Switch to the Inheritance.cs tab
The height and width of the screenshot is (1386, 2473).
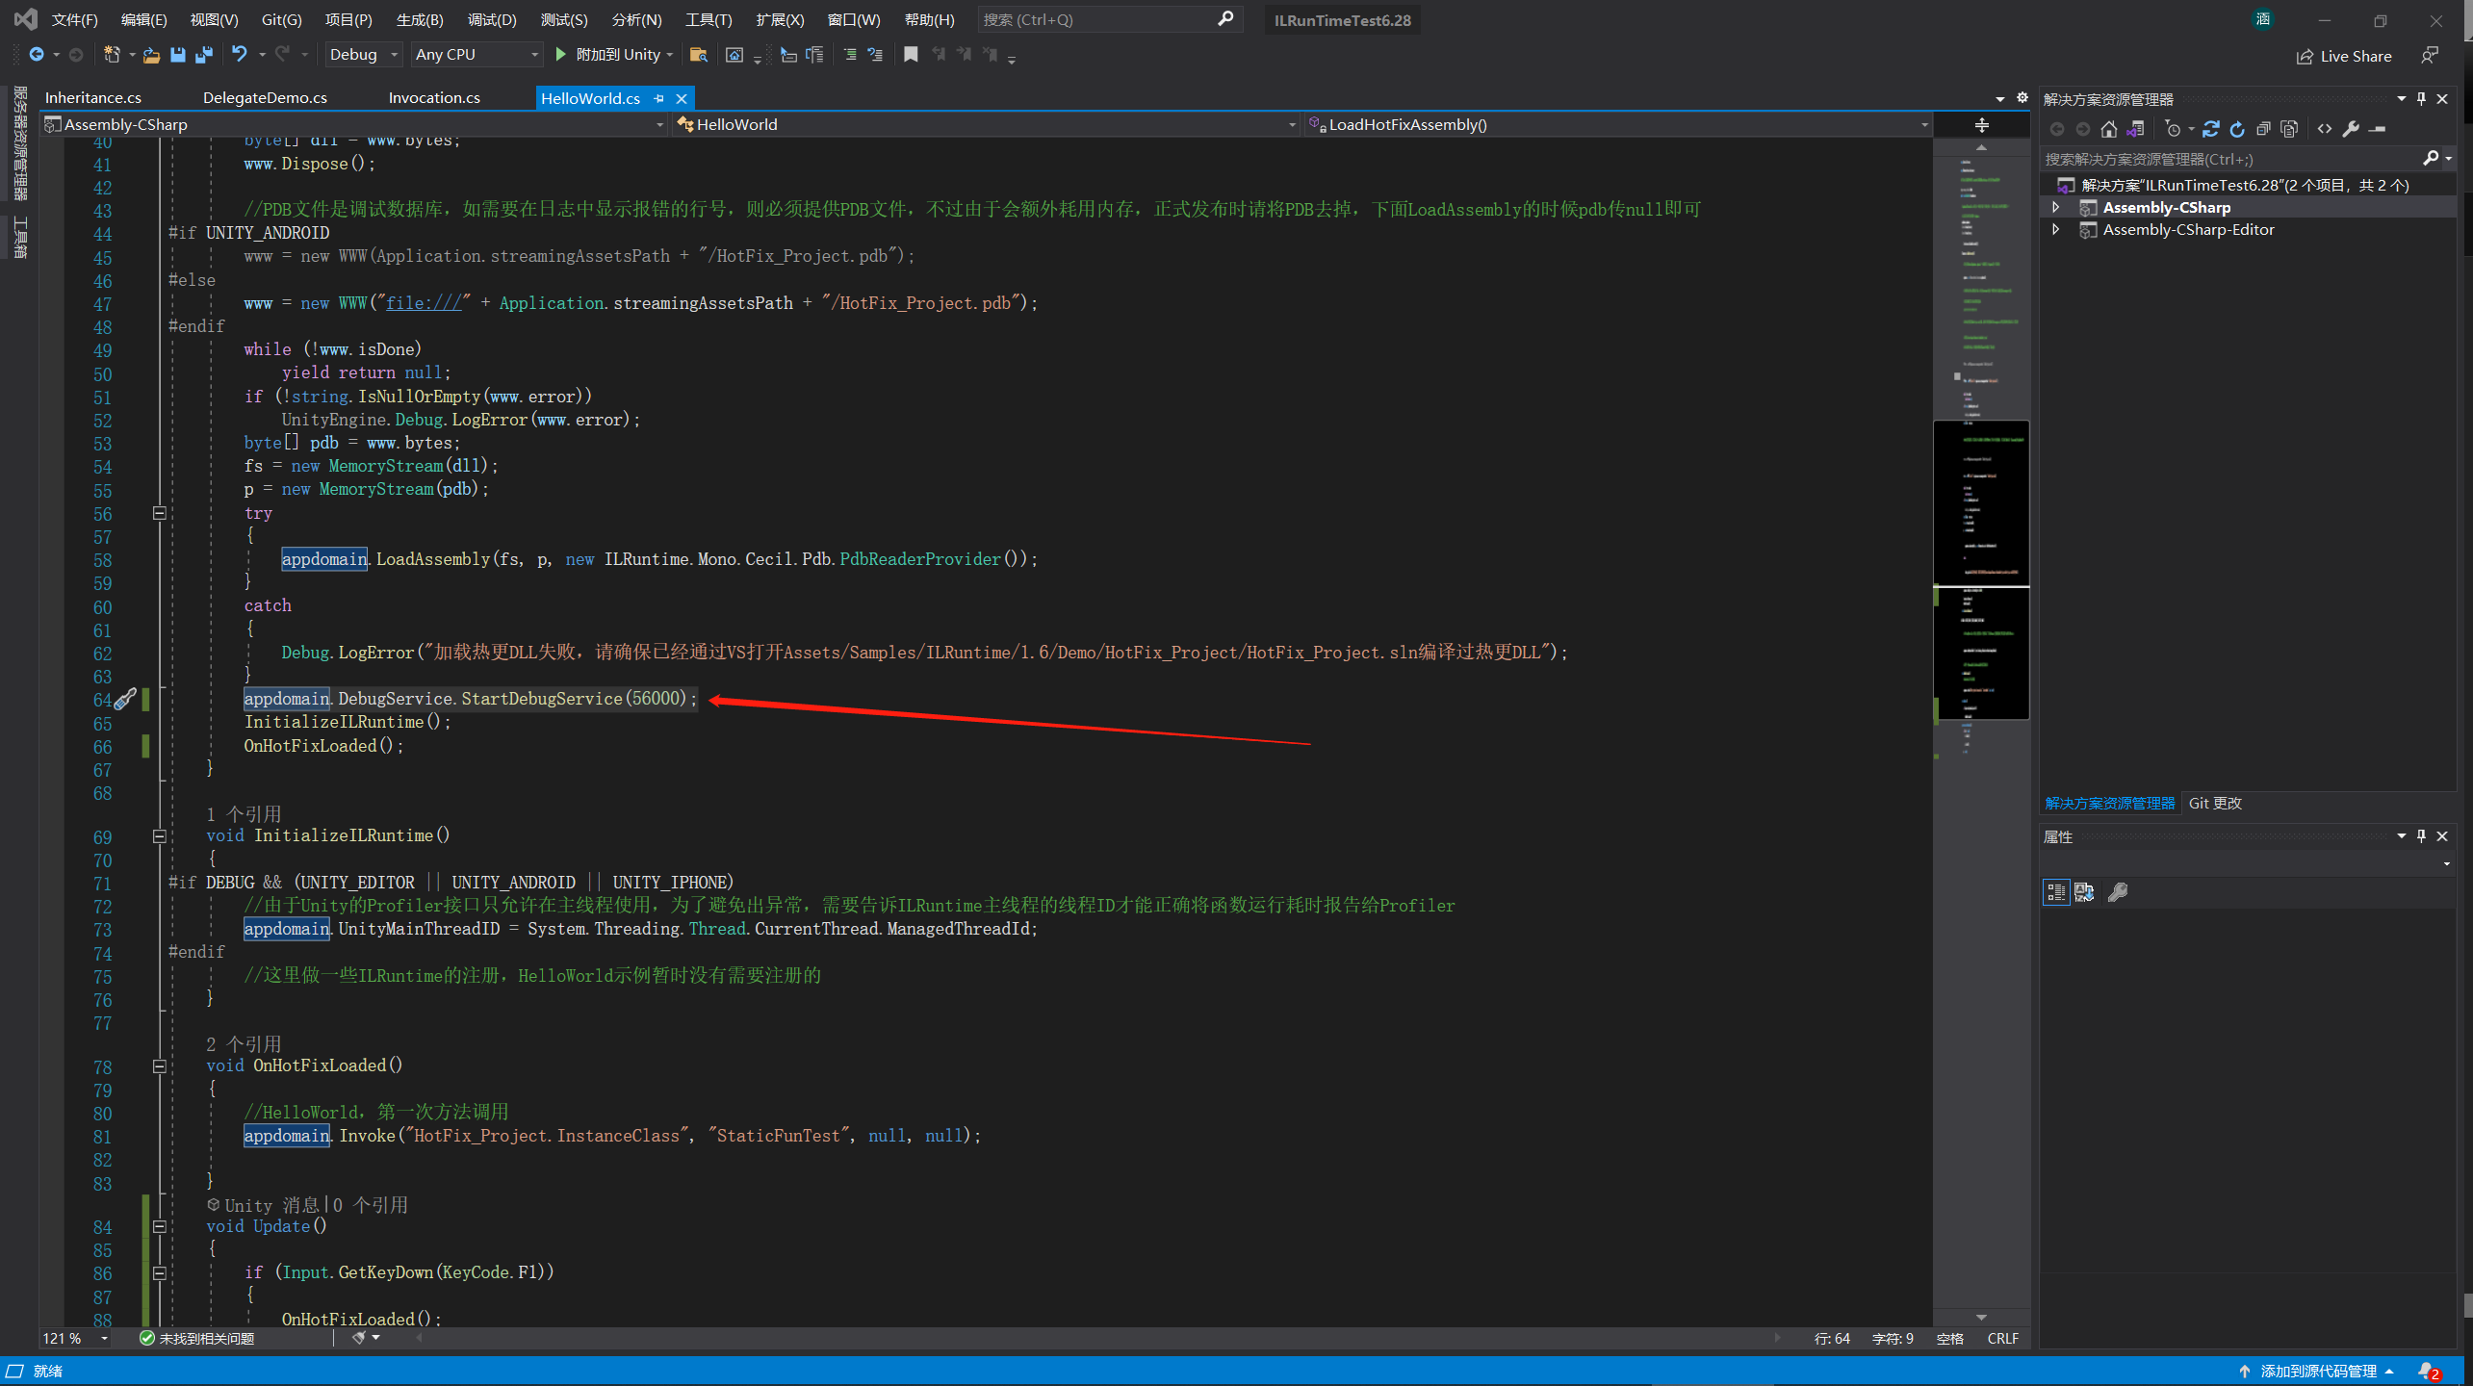[x=93, y=97]
